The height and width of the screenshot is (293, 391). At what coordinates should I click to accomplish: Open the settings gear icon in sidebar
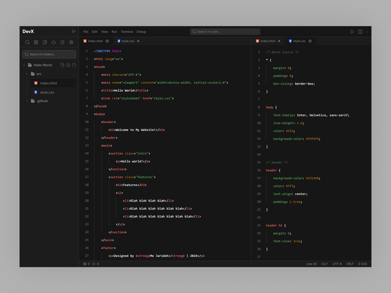click(x=71, y=42)
